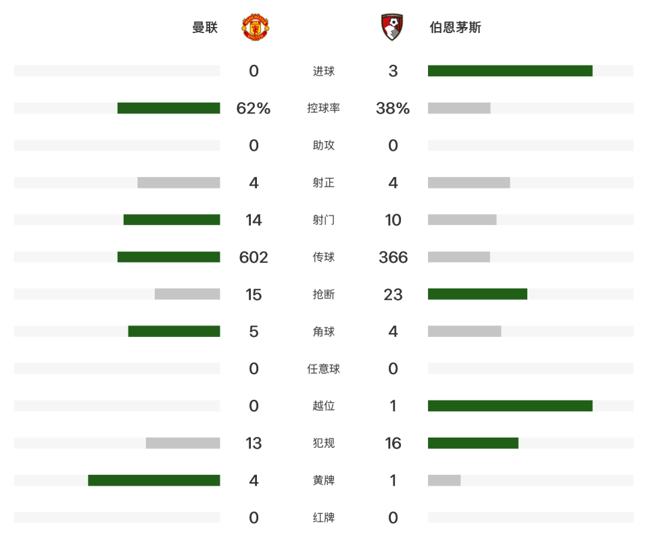The width and height of the screenshot is (649, 547).
Task: Click the 任意球 free kicks label
Action: coord(324,369)
